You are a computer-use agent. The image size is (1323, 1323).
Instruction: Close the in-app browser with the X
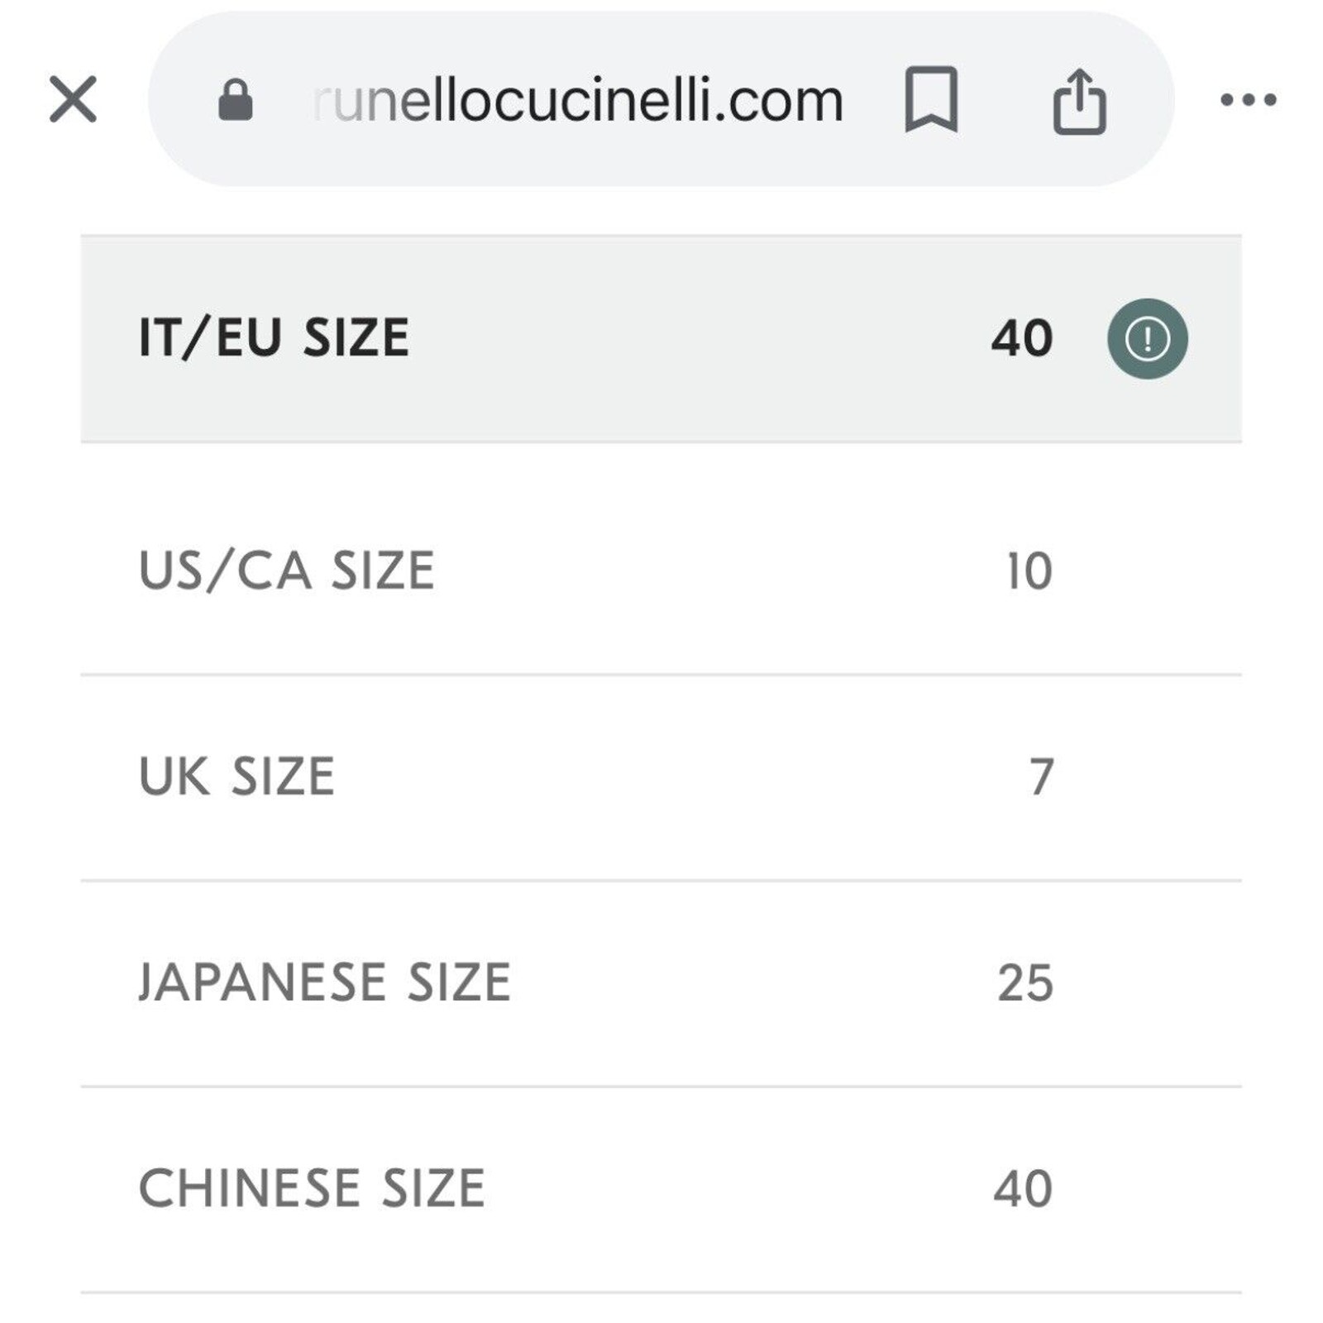click(73, 99)
